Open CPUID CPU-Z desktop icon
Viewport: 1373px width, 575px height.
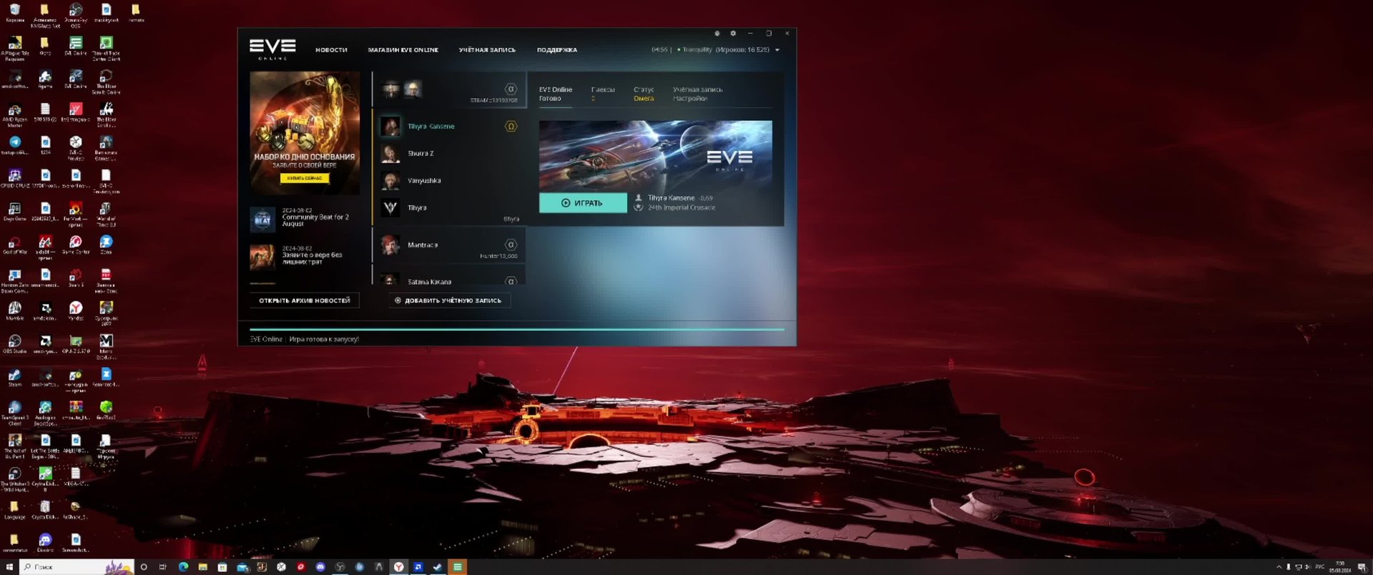(15, 178)
